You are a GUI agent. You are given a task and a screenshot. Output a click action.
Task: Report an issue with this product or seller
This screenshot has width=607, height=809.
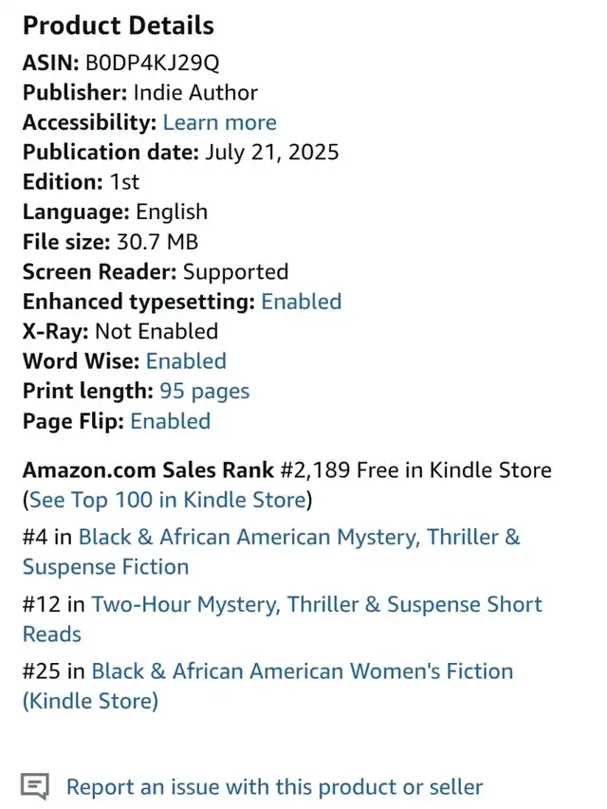click(x=275, y=787)
